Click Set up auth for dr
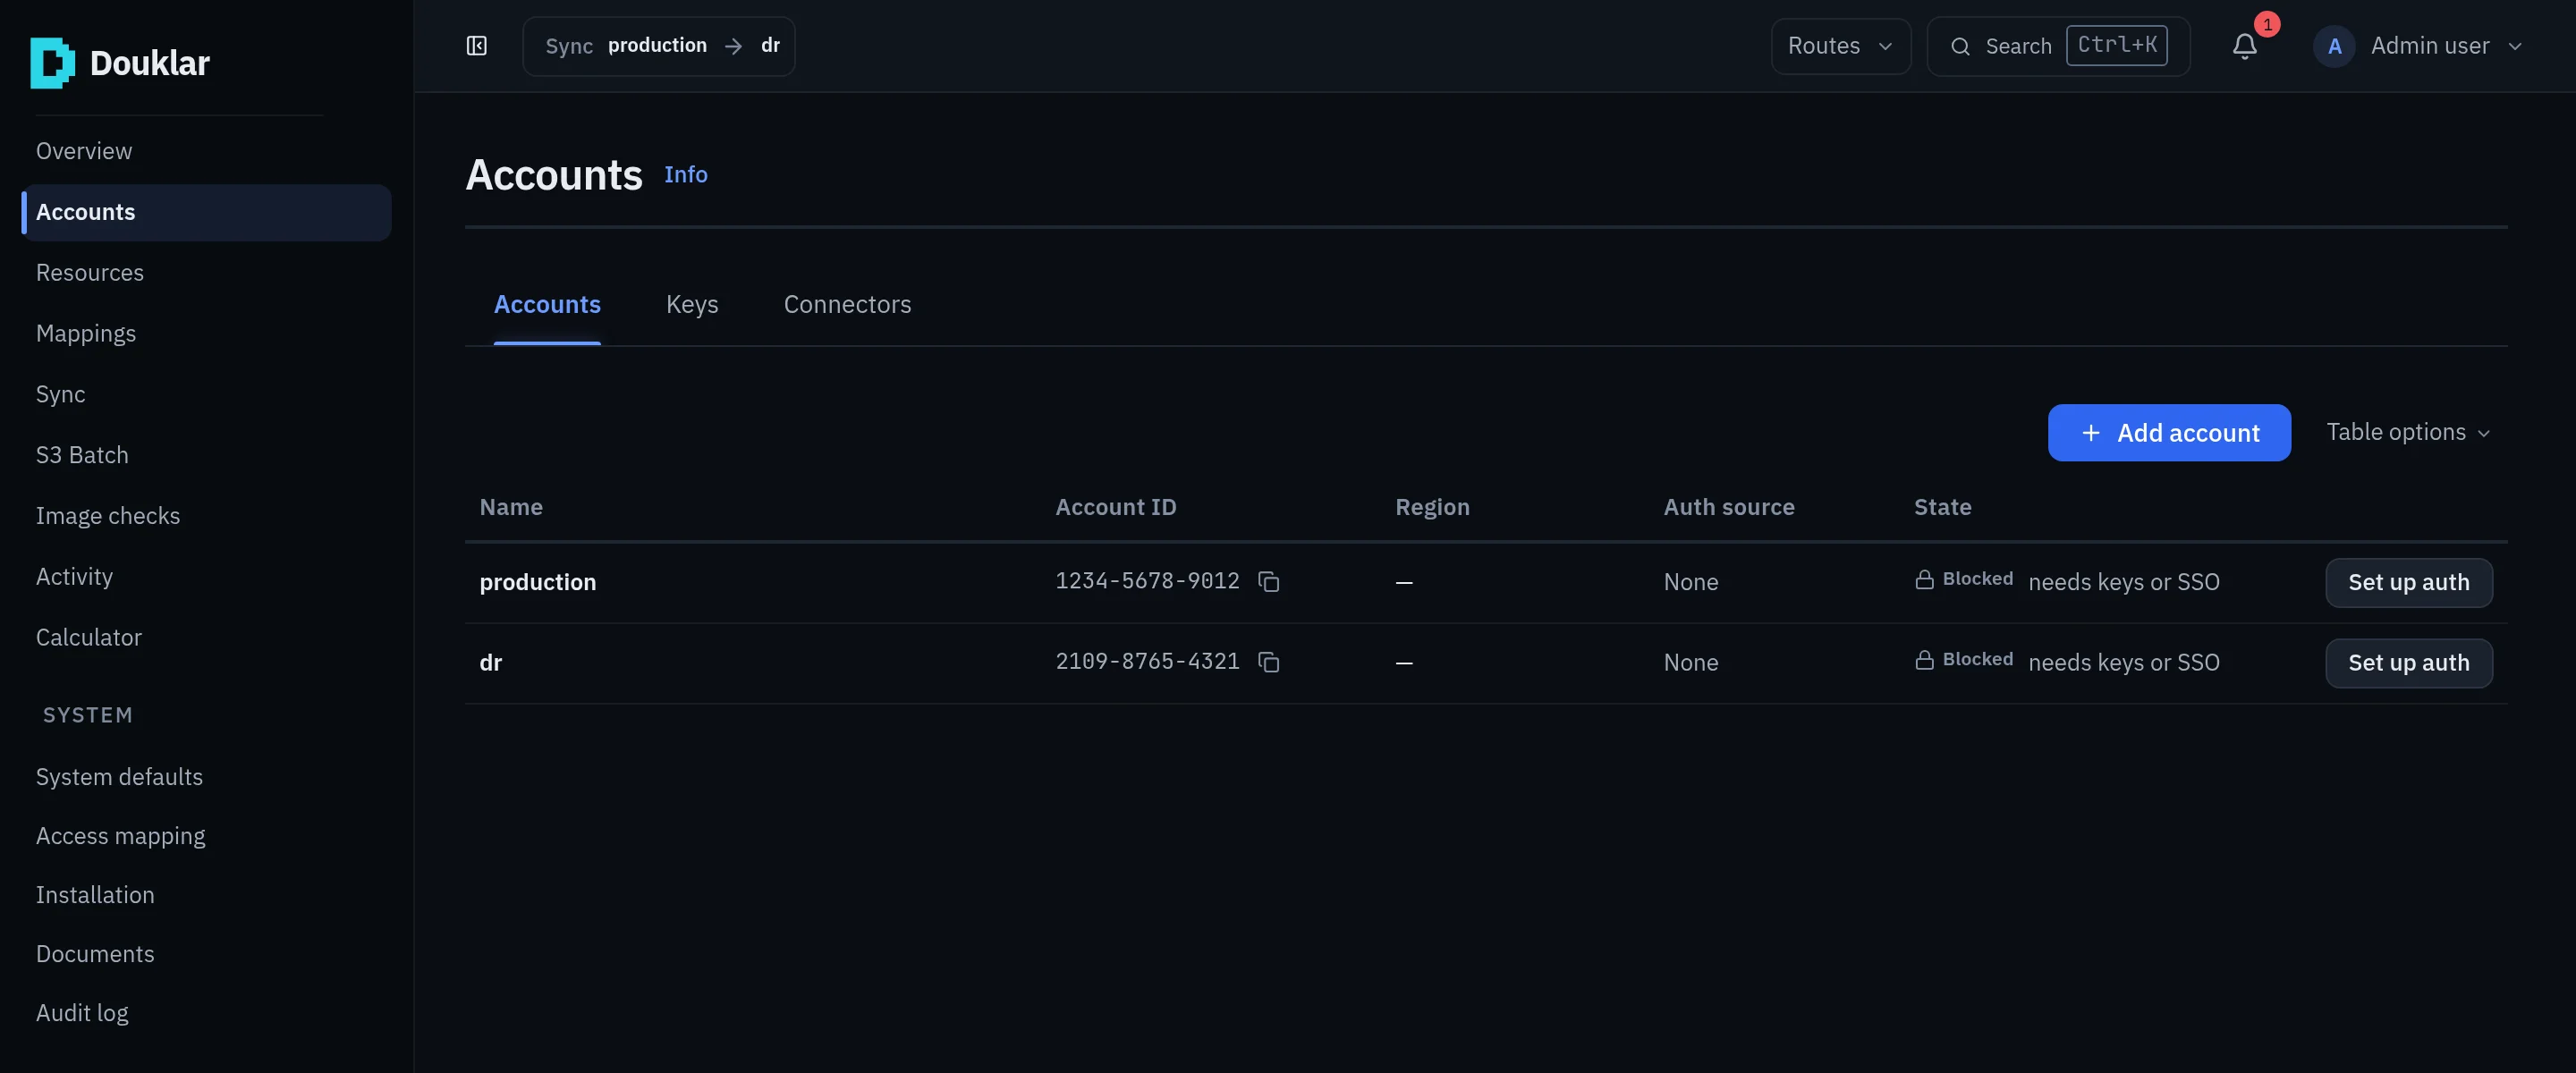The height and width of the screenshot is (1073, 2576). 2408,663
